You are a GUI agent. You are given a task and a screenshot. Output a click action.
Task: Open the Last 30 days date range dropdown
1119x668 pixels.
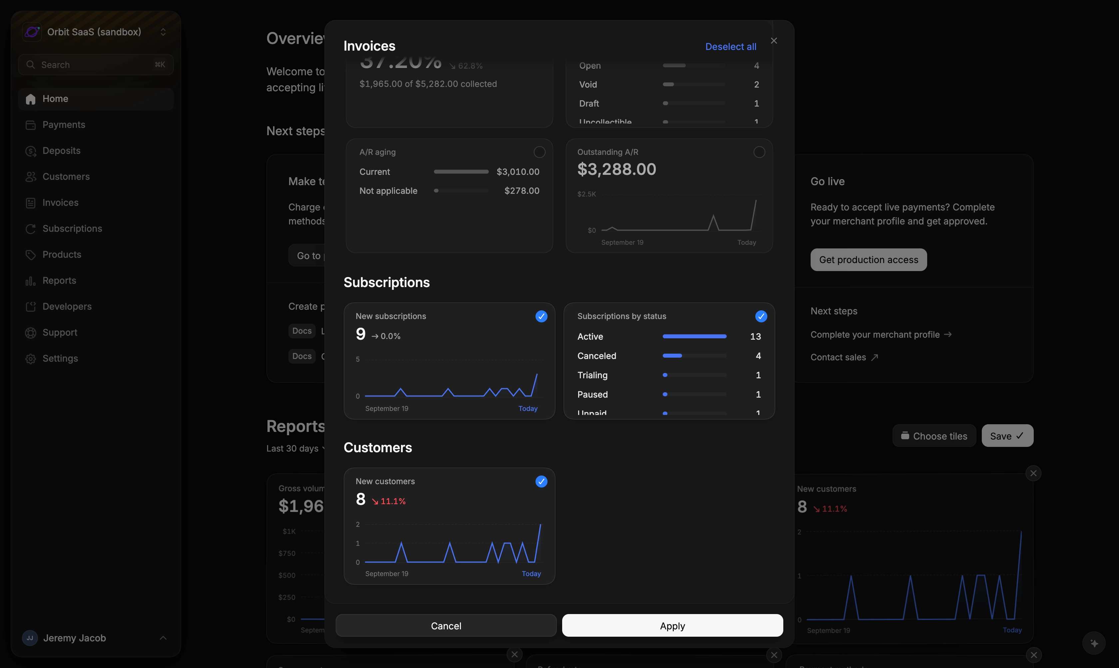(296, 448)
